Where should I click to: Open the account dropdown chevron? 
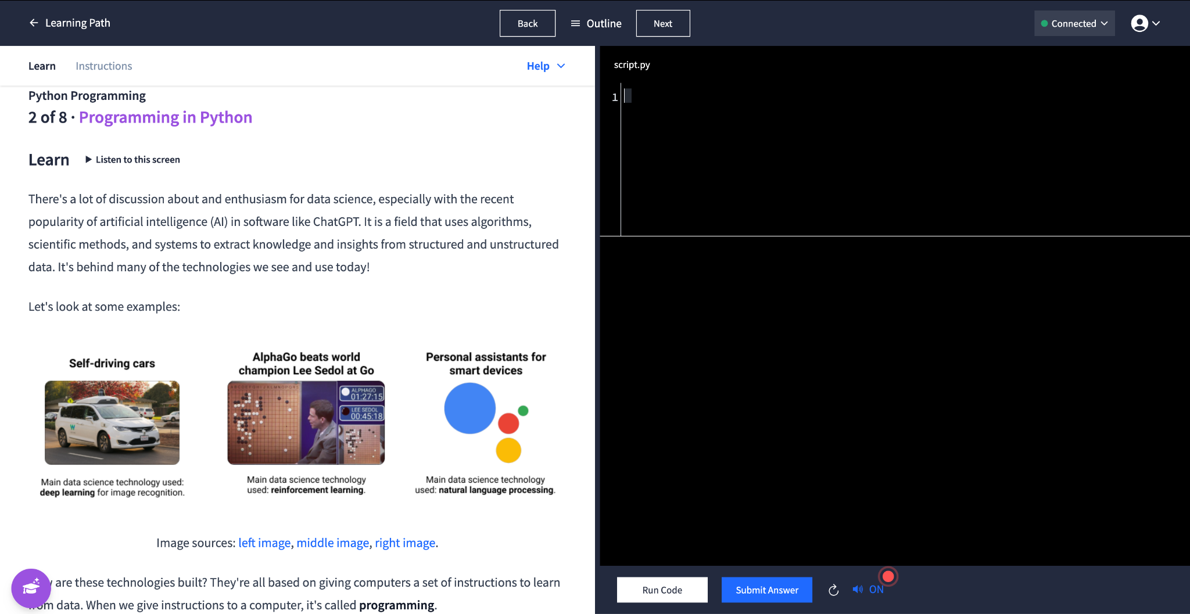click(x=1157, y=23)
